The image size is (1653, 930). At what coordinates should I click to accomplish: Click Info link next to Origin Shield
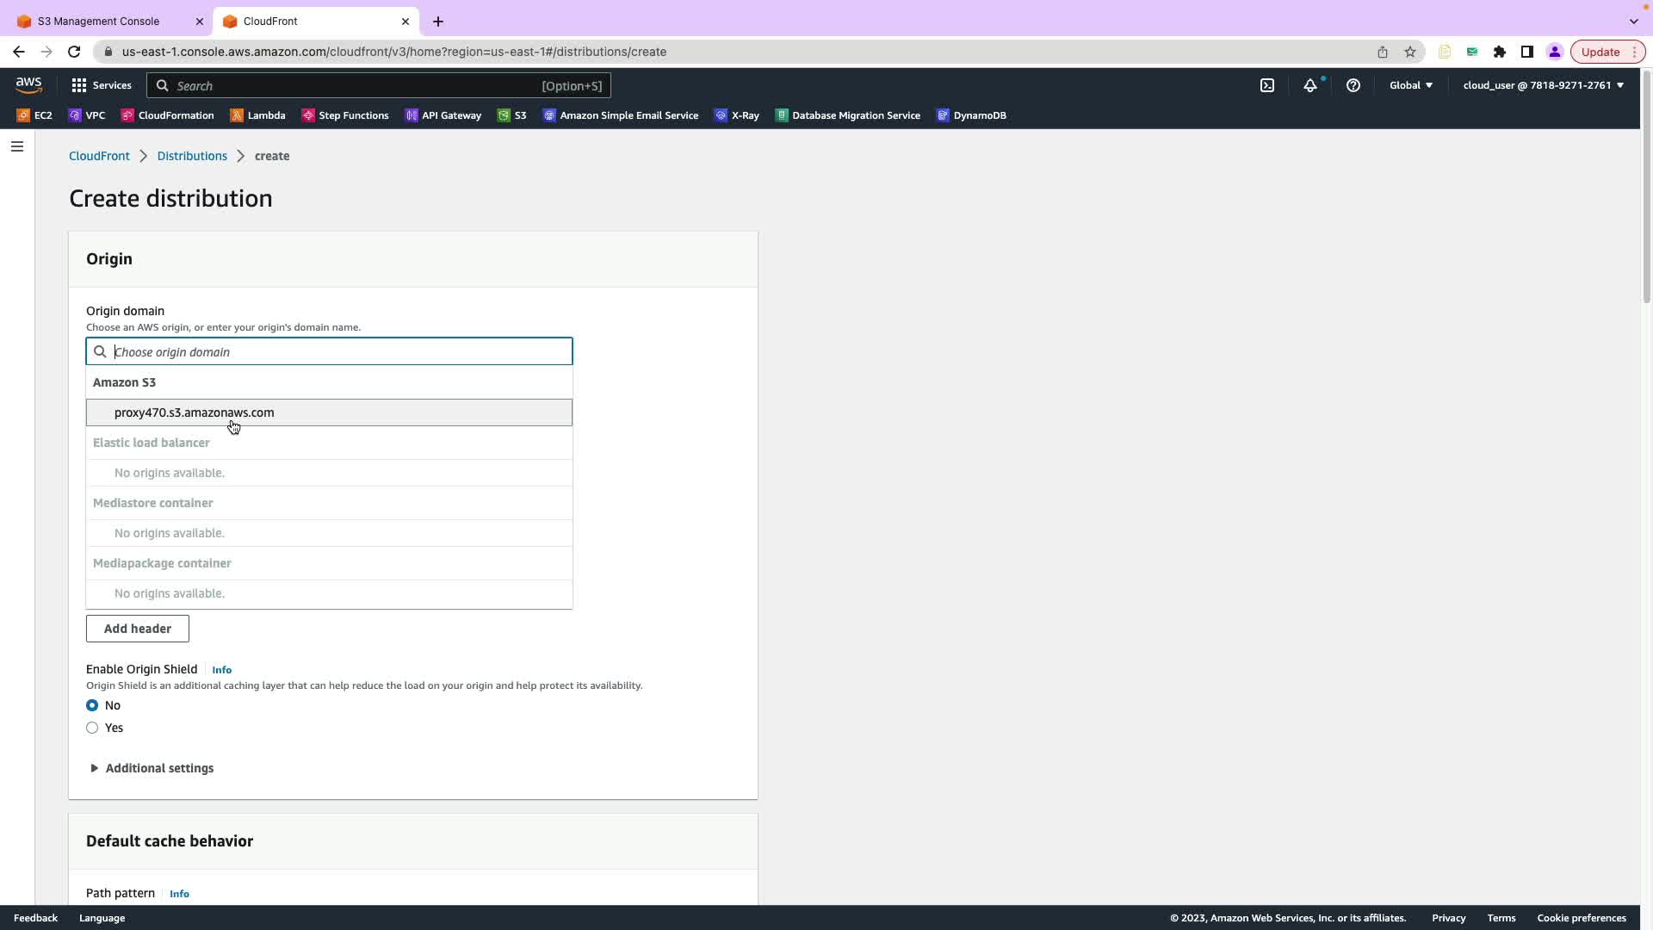221,670
